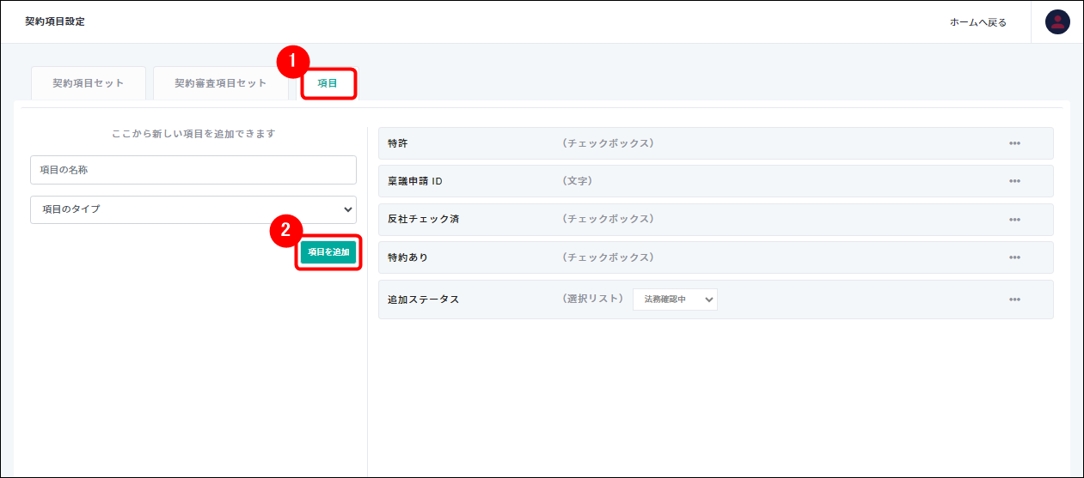The image size is (1084, 478).
Task: Select the 稟議申請 ID item row label
Action: click(415, 181)
